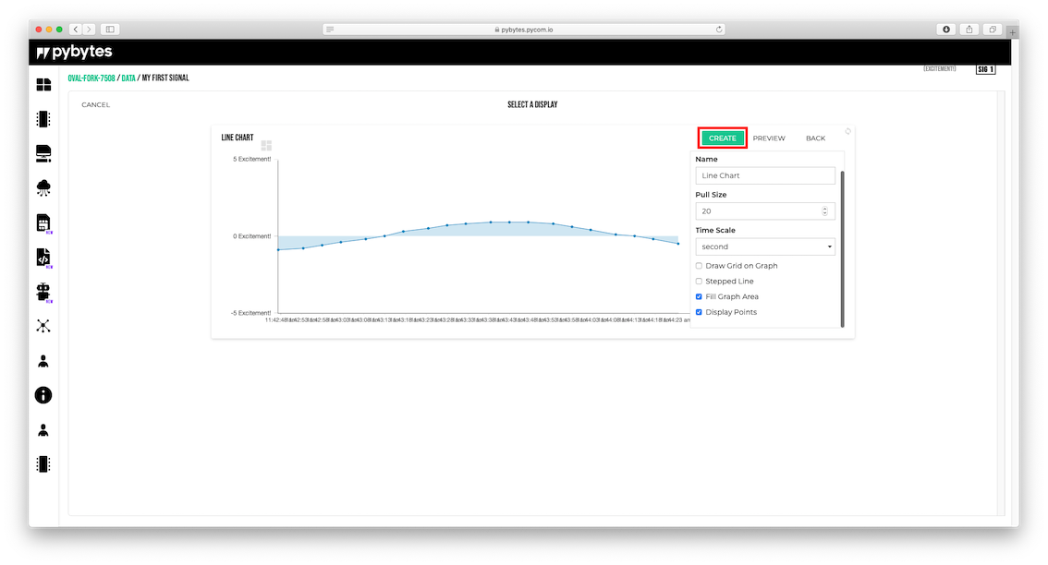Open the SIM card icon in sidebar
Viewport: 1048px width, 565px height.
[43, 222]
